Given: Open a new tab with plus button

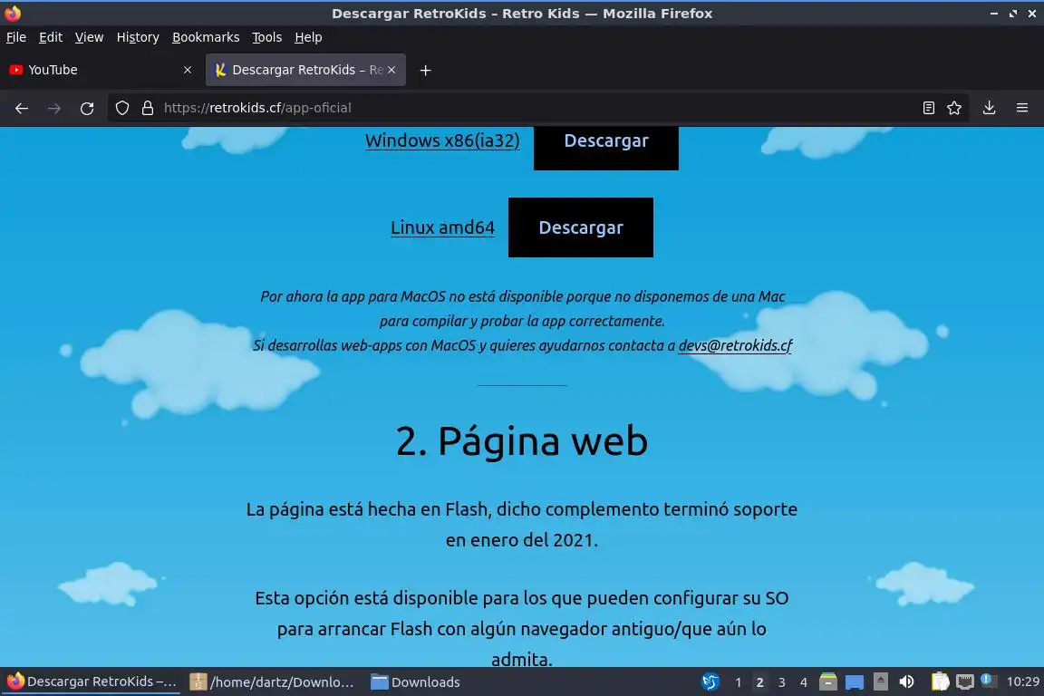Looking at the screenshot, I should (425, 70).
